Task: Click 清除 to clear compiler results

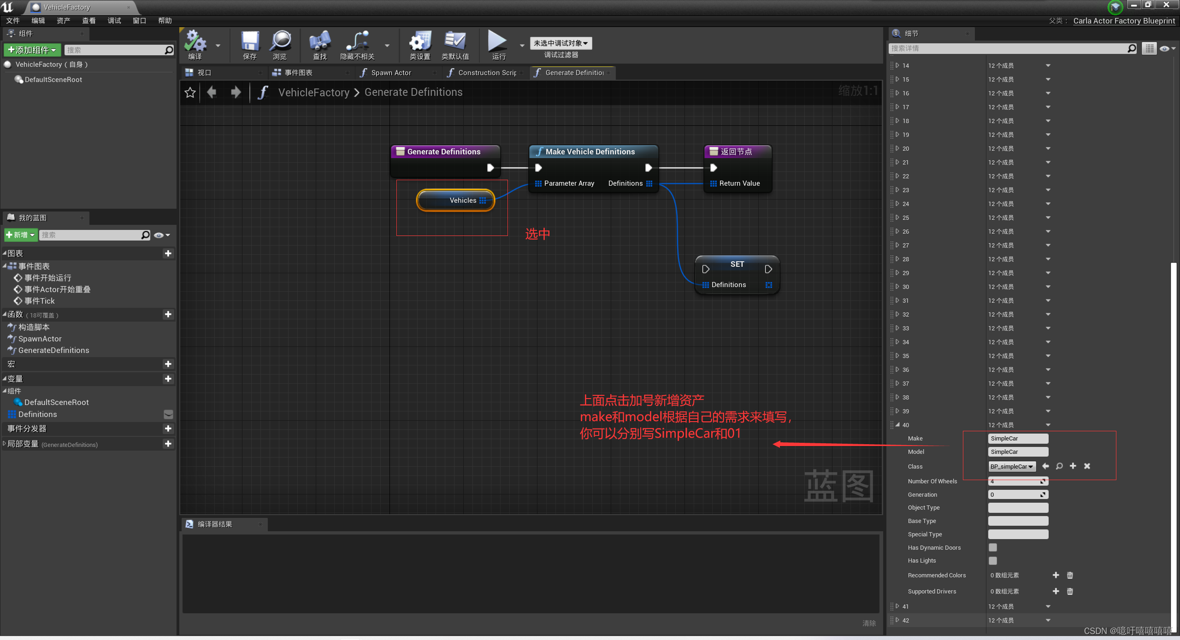Action: [x=869, y=623]
